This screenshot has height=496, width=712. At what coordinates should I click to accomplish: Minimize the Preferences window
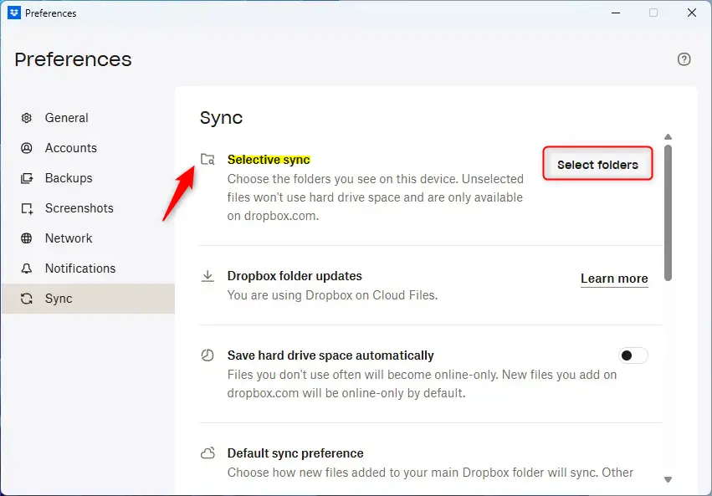[x=616, y=13]
